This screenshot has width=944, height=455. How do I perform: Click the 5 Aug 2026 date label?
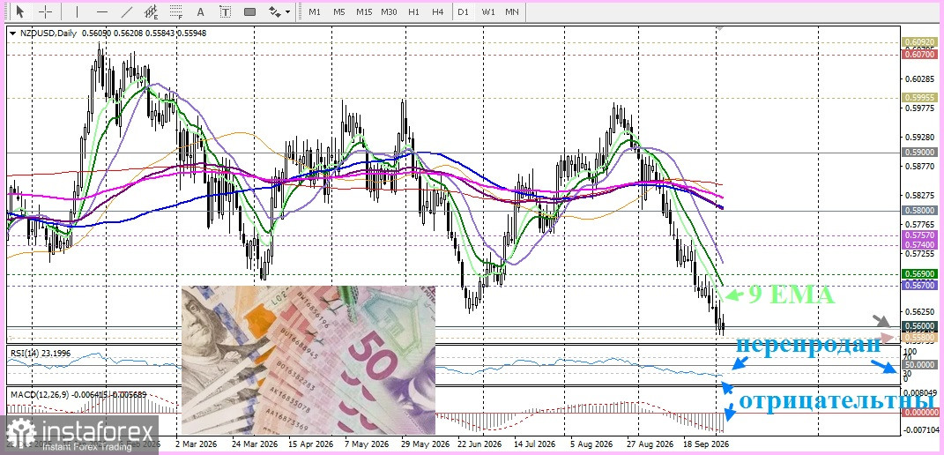(x=593, y=443)
